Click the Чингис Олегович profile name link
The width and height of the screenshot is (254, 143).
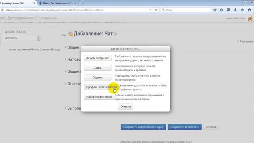235,18
